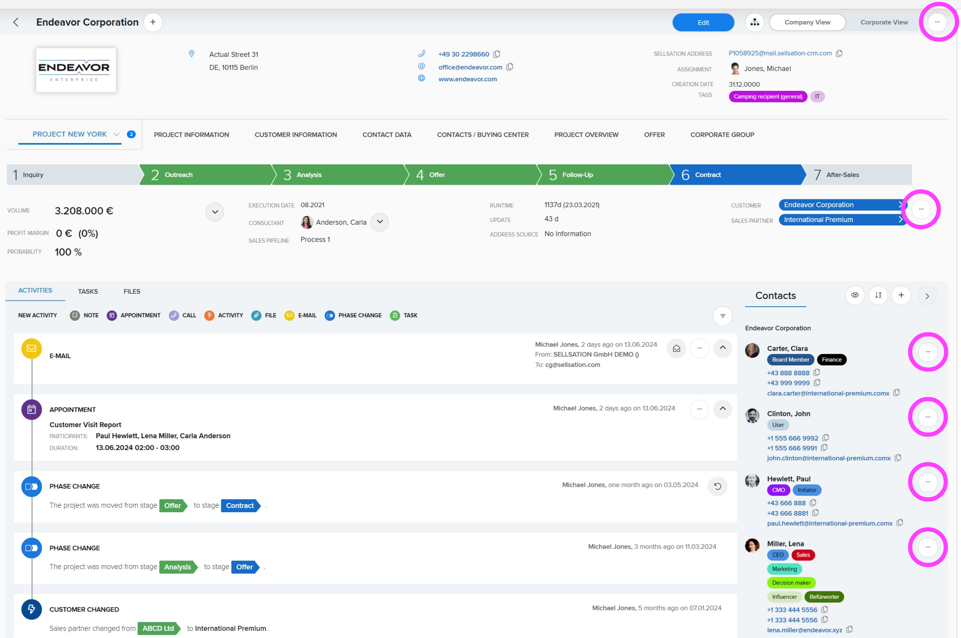The image size is (961, 638).
Task: Select the Inquiry pipeline stage
Action: 73,174
